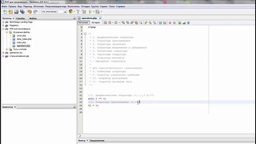The height and width of the screenshot is (144, 256).
Task: Click code line 24 with $i = 5
Action: point(93,106)
